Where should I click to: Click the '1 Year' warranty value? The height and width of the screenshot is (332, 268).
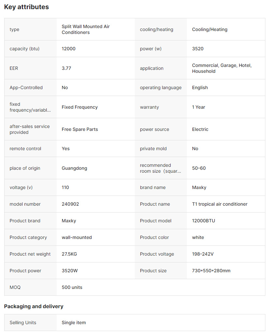[199, 107]
